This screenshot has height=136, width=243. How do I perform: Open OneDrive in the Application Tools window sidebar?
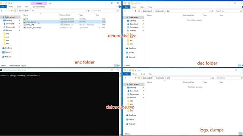click(8, 48)
